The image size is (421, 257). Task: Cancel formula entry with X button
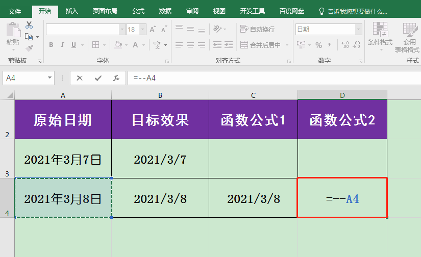[x=80, y=78]
